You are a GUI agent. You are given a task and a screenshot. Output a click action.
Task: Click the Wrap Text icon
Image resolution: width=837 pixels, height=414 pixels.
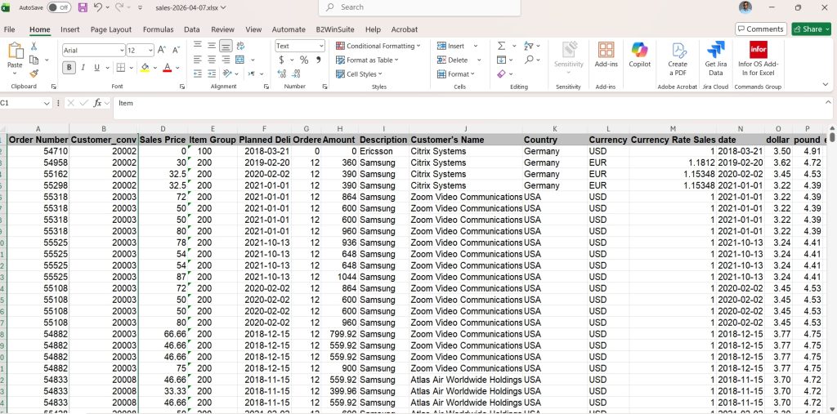tap(240, 46)
